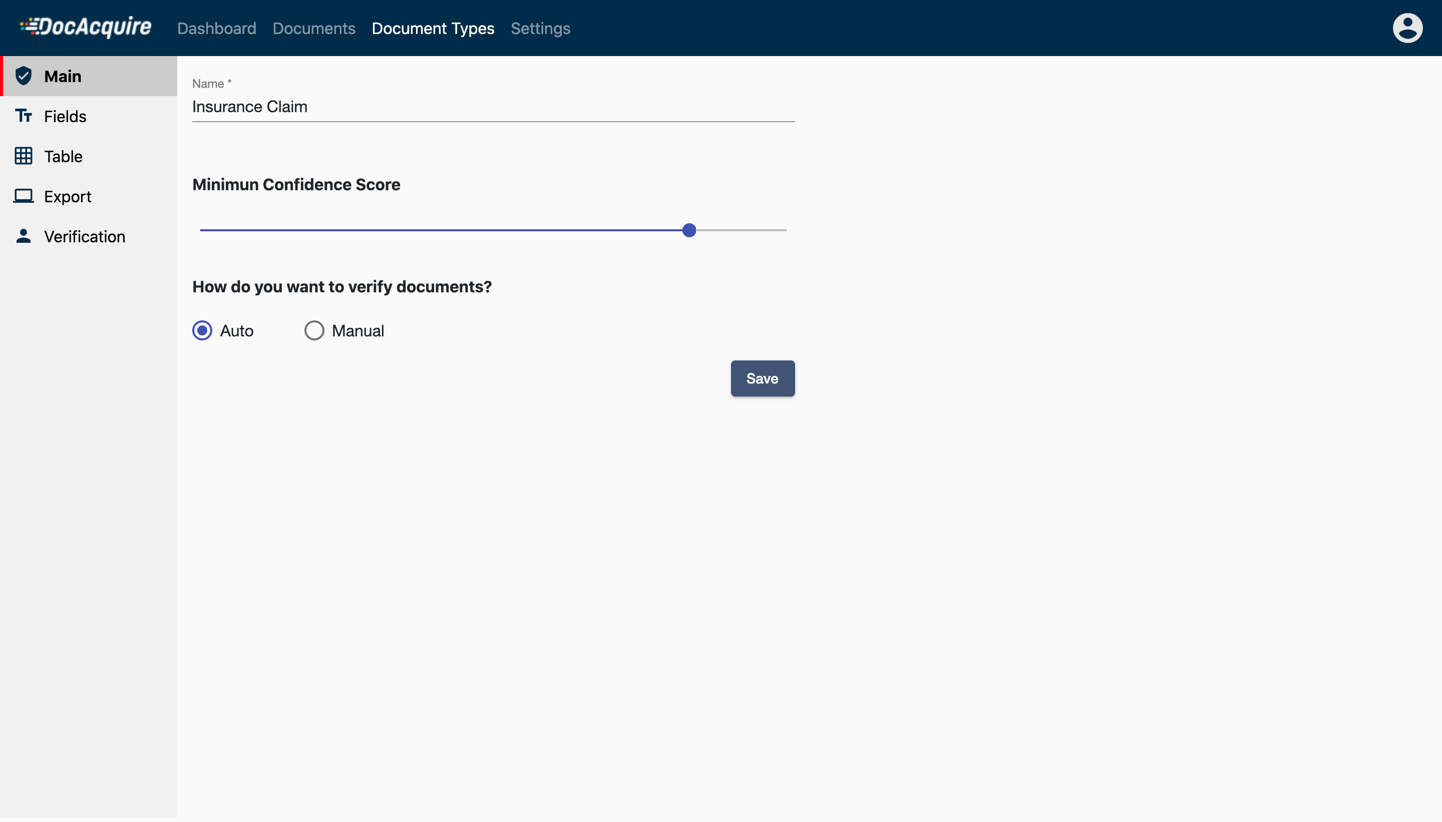This screenshot has width=1442, height=822.
Task: Click the confidence score slider handle
Action: [688, 230]
